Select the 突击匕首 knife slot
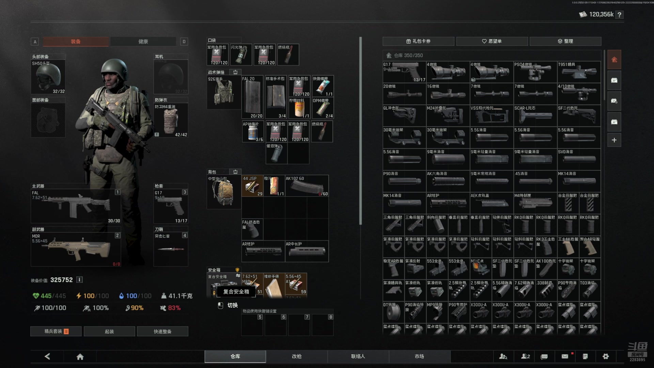Screen dimensions: 654x368 (x=171, y=249)
